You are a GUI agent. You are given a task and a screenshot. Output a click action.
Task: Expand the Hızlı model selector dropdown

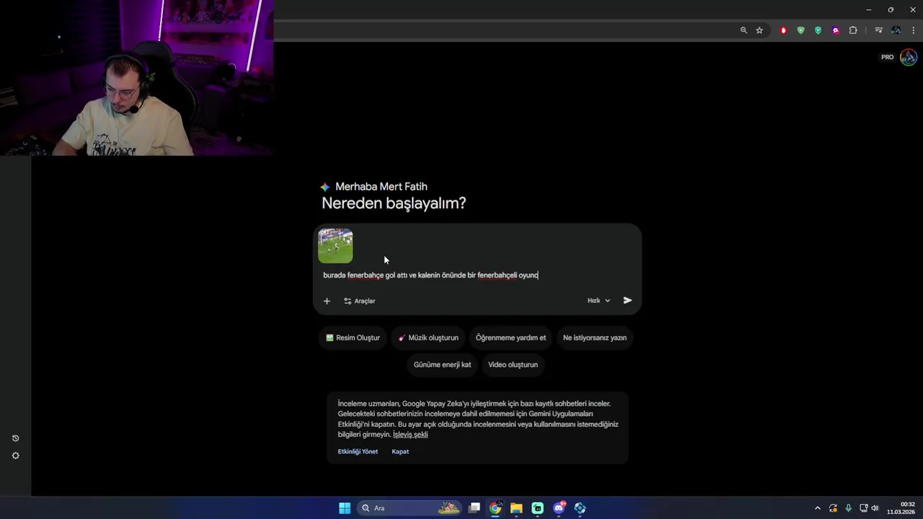[599, 301]
